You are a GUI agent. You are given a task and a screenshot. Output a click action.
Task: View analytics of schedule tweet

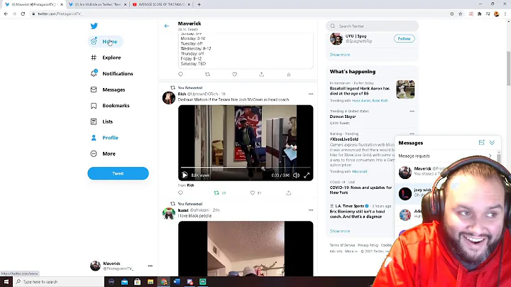(x=289, y=75)
